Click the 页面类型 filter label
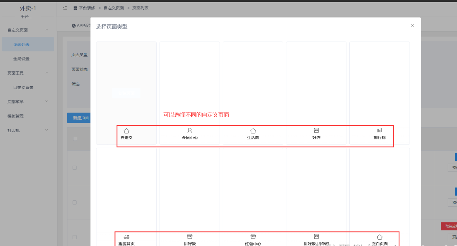457x246 pixels. [x=79, y=55]
